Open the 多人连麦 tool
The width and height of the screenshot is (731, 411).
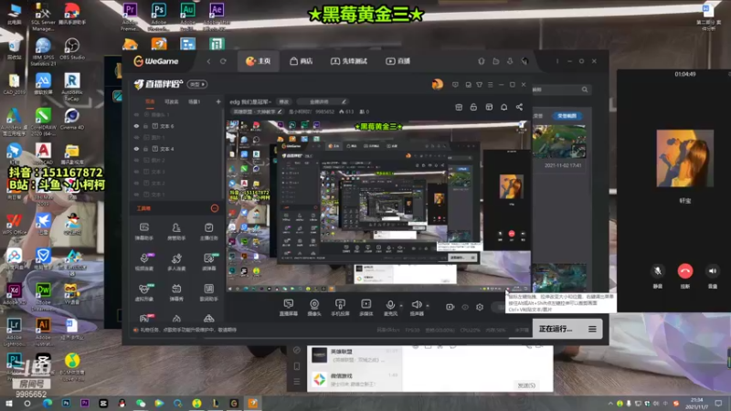coord(176,262)
